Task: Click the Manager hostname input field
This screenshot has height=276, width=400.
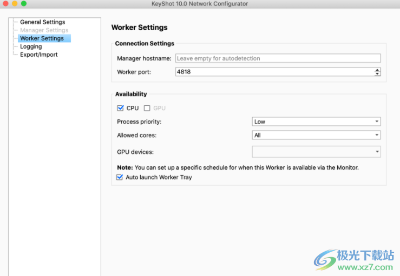Action: (x=278, y=58)
